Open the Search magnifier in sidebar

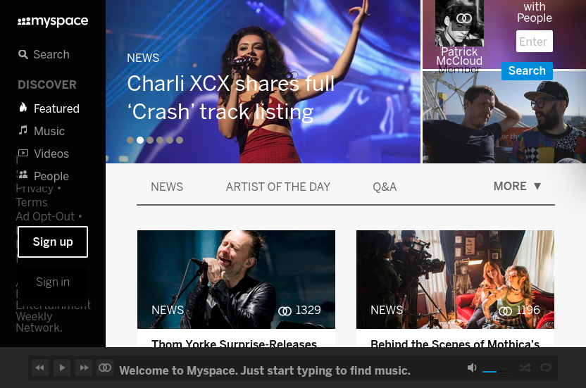coord(23,55)
